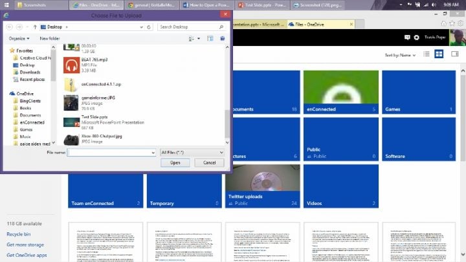466x262 pixels.
Task: Open the Software folder tile
Action: click(x=419, y=139)
